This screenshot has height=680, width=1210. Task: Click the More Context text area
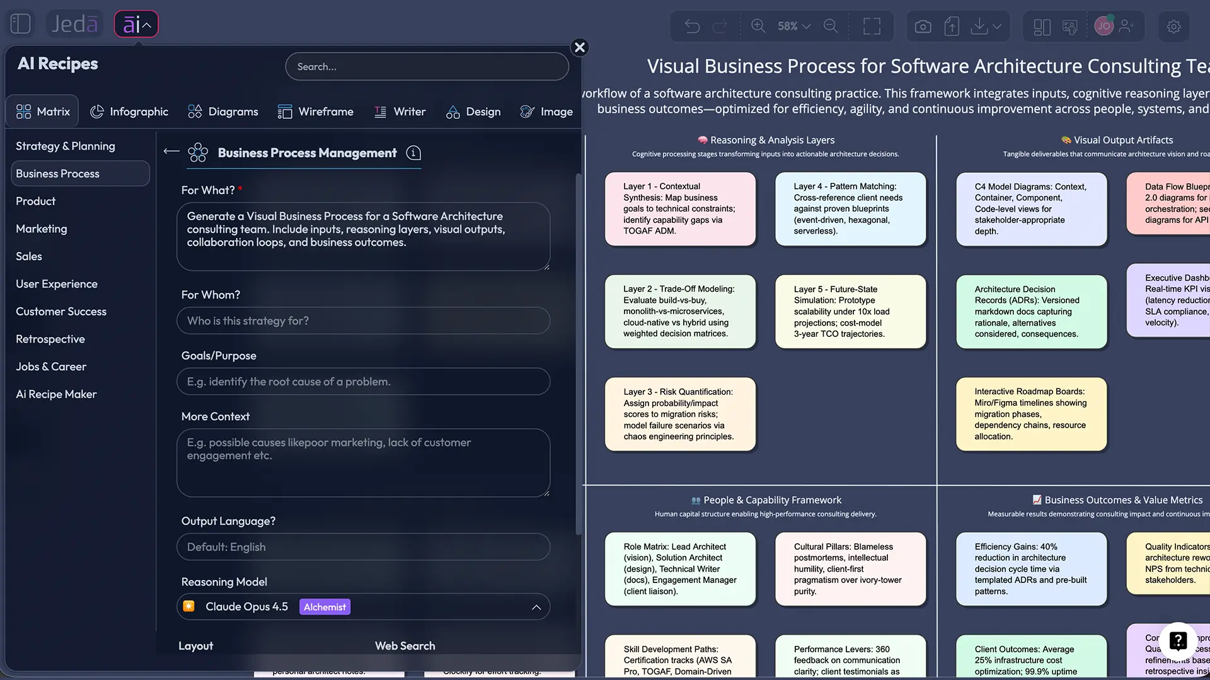363,463
